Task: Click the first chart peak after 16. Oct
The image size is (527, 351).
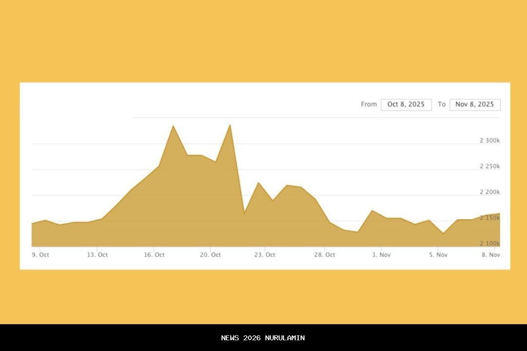Action: [x=173, y=126]
